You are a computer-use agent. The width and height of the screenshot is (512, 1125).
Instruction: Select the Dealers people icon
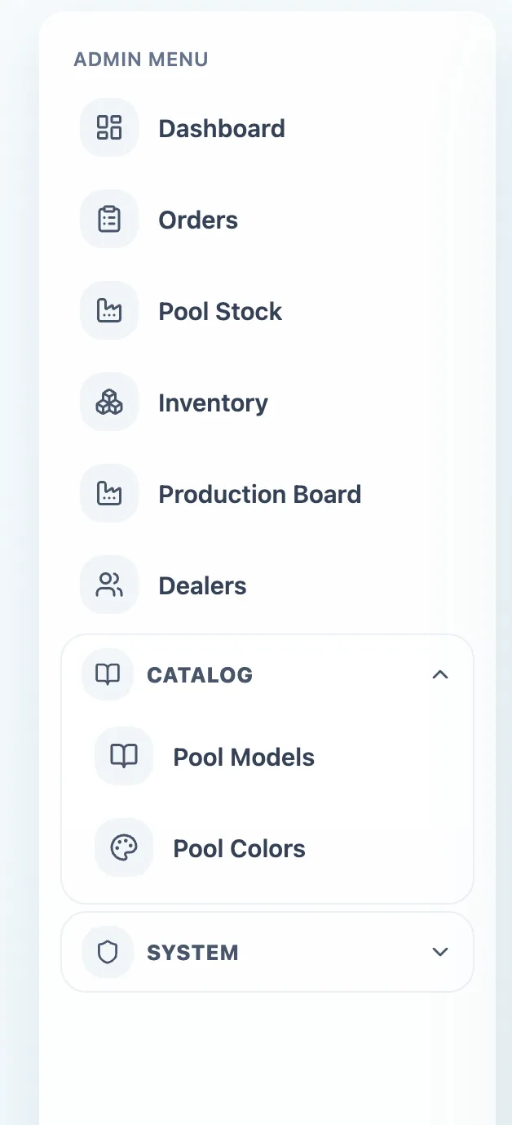pos(109,585)
